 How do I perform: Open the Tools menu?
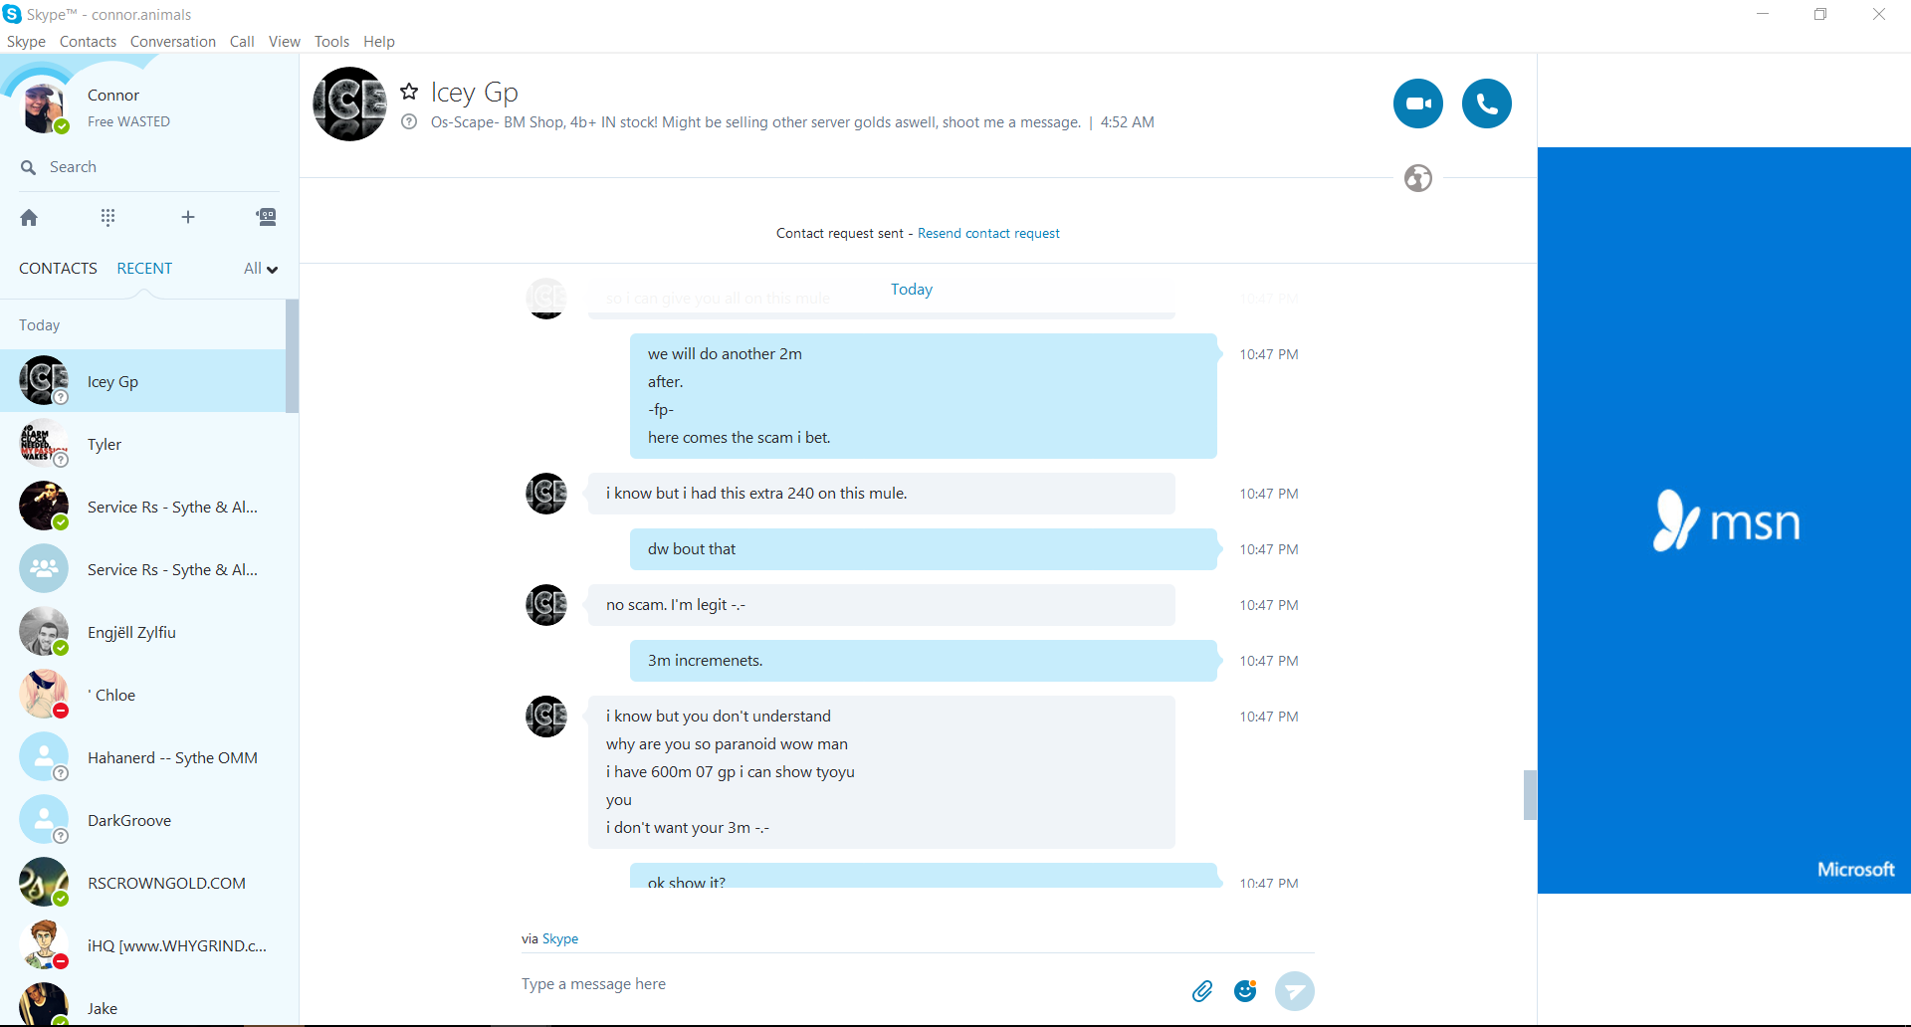pos(331,42)
